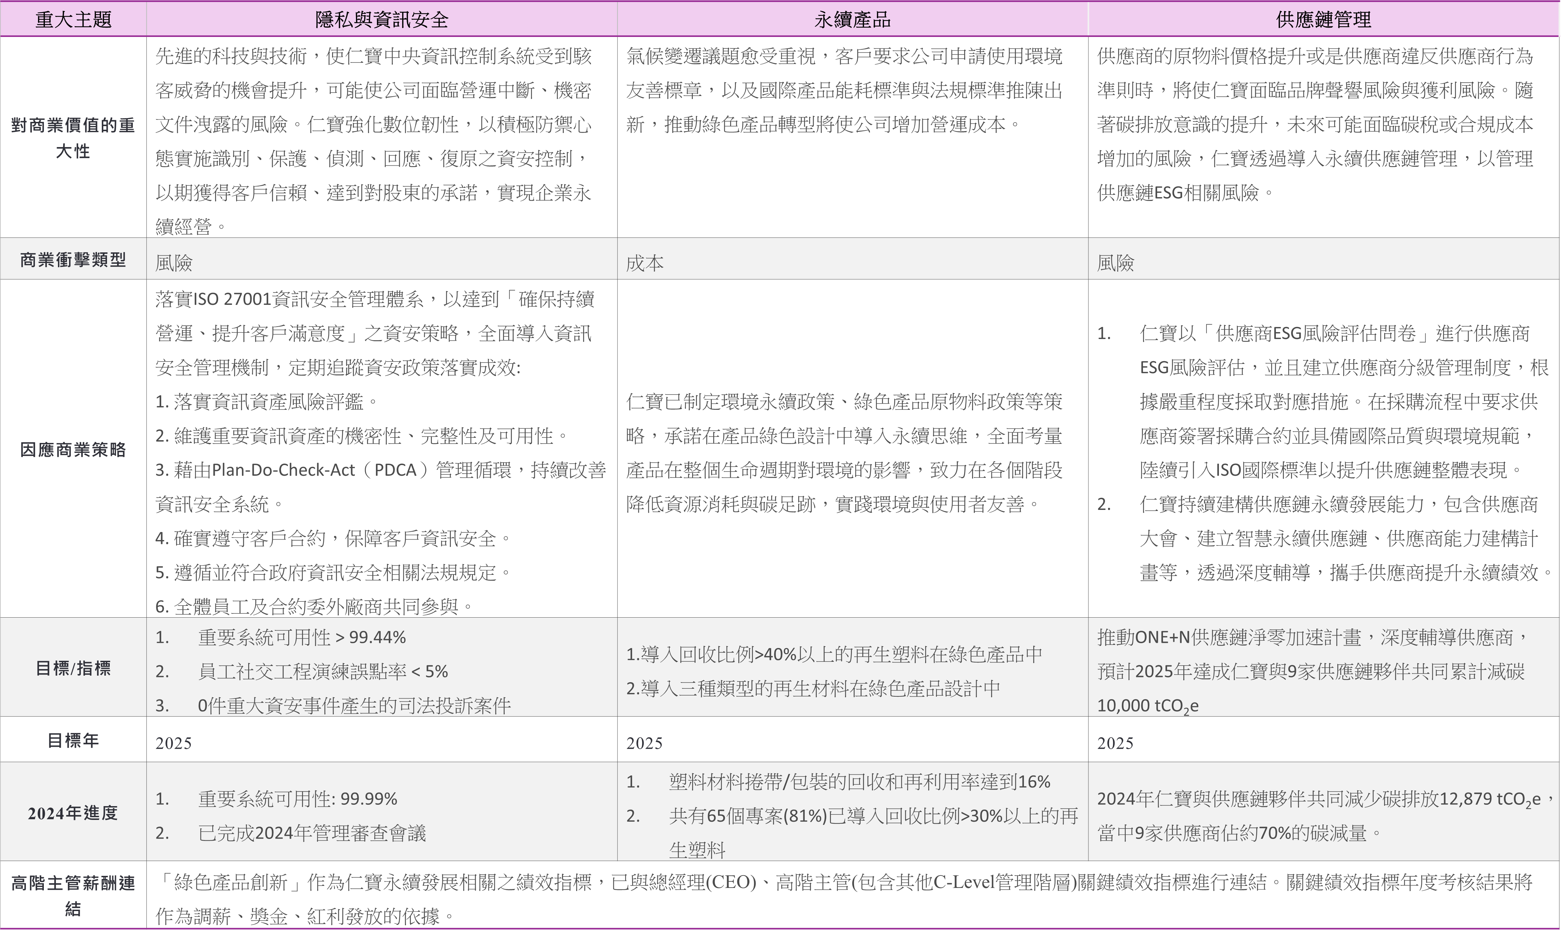Click the line 當中9家供應商佔約70%的碳減量
This screenshot has height=938, width=1561.
[1240, 833]
